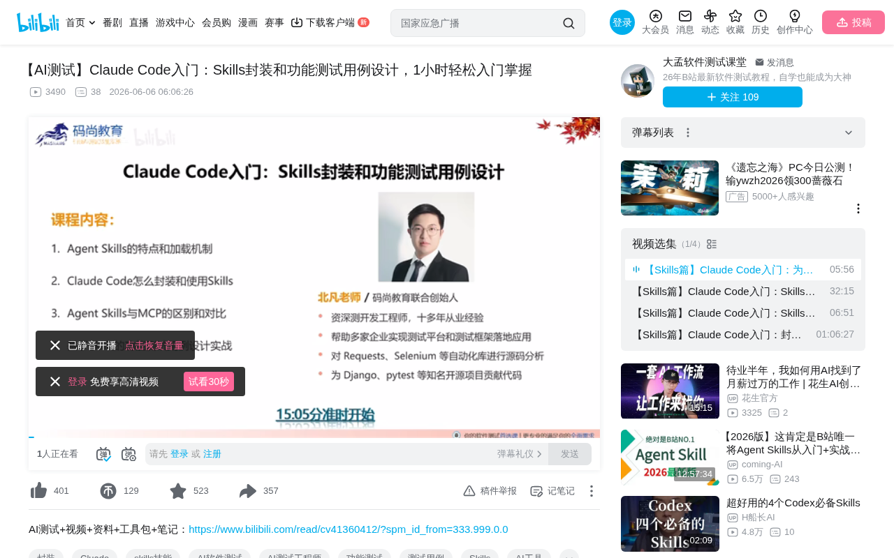
Task: Report video via 稿件举报
Action: 490,491
